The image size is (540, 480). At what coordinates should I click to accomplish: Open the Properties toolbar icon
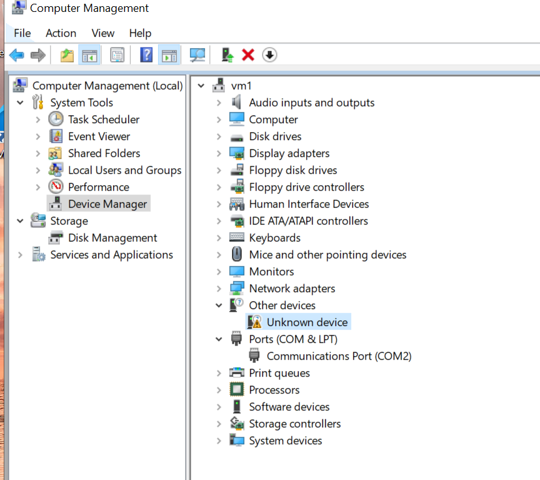[117, 55]
